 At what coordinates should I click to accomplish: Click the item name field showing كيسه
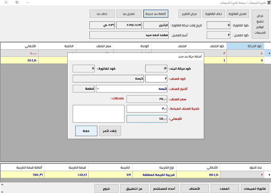[108, 79]
